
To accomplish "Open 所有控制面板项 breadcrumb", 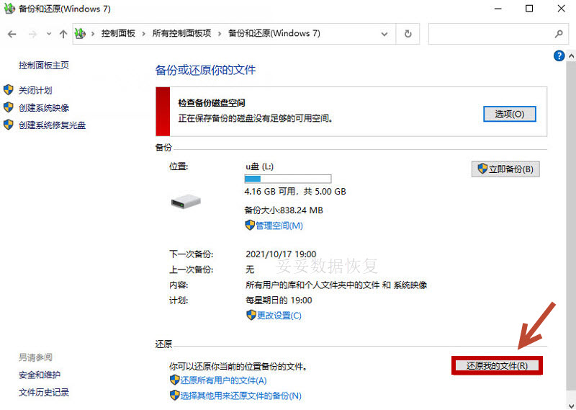I will 182,33.
